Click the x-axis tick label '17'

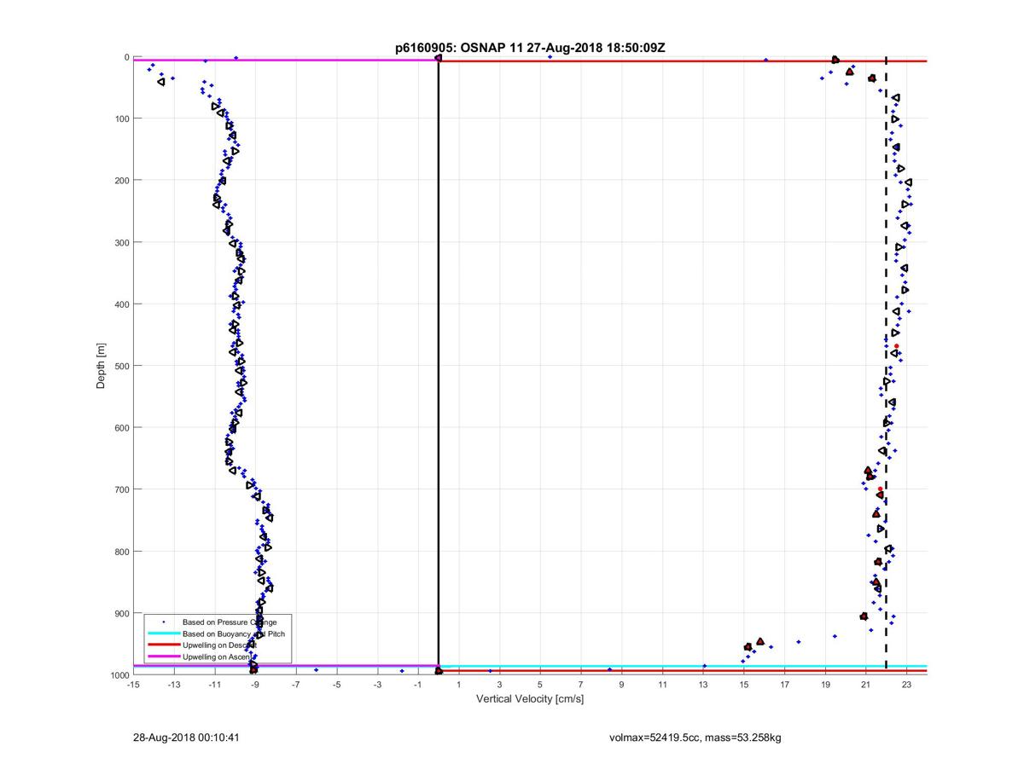pos(784,685)
